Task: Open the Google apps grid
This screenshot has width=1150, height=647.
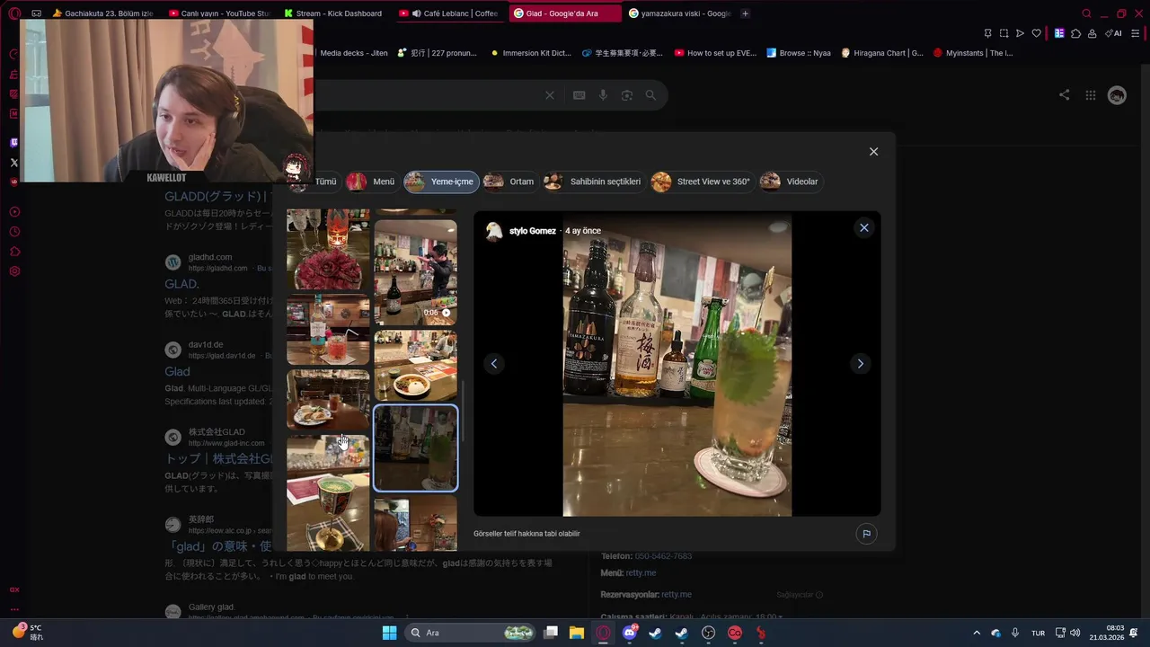Action: pyautogui.click(x=1090, y=95)
